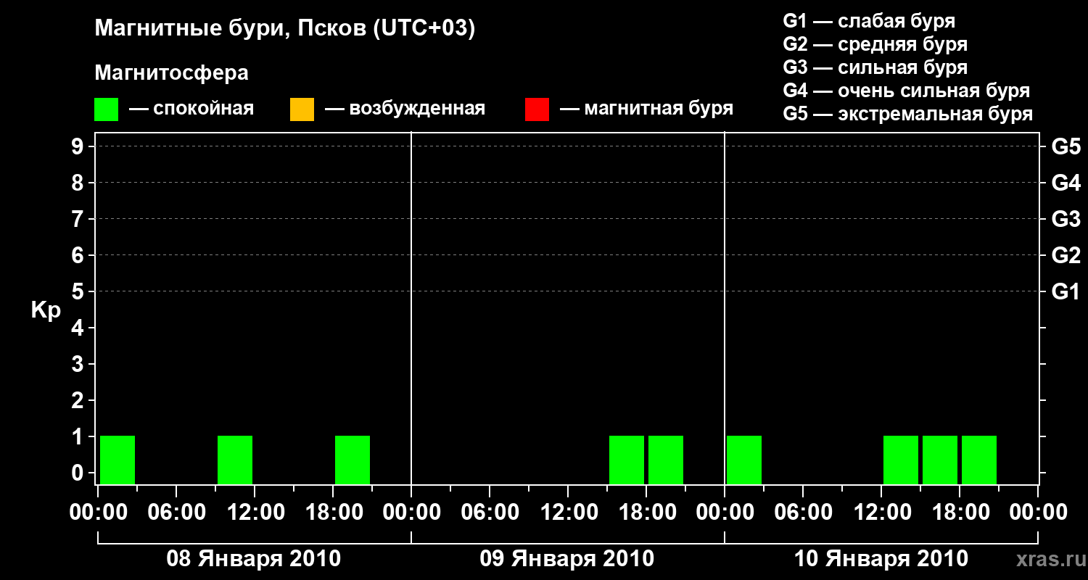Click the '10 Января 2010' date label
The height and width of the screenshot is (580, 1088).
point(881,559)
